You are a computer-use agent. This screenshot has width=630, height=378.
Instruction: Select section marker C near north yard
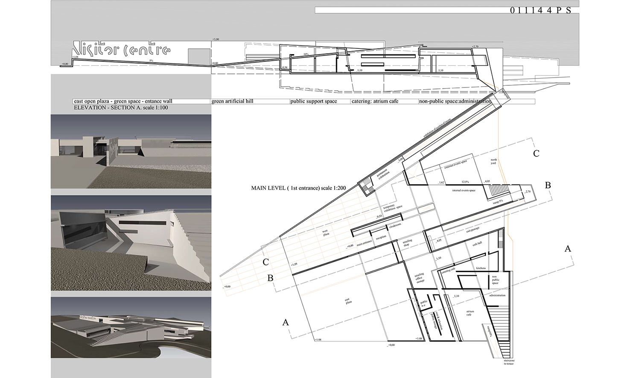pos(537,154)
